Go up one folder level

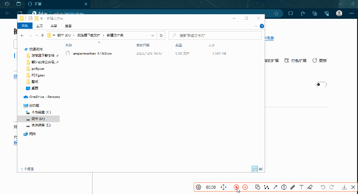(42, 35)
